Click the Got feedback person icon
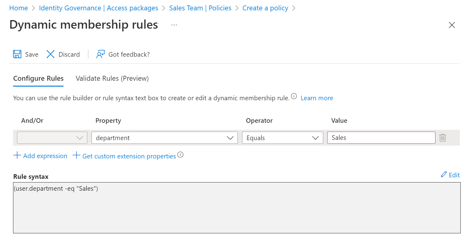The height and width of the screenshot is (237, 468). point(100,54)
